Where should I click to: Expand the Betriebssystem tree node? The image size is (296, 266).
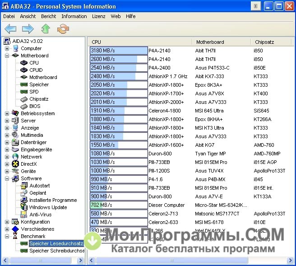(7, 113)
